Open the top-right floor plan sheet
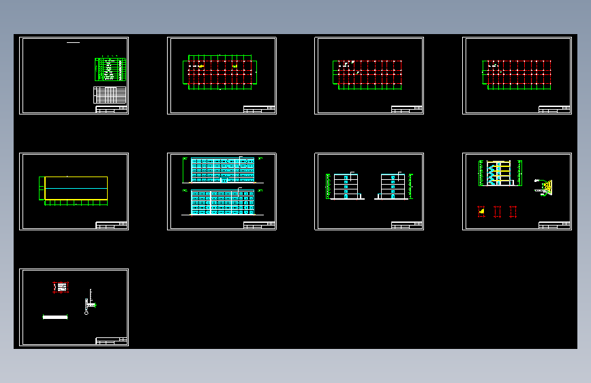This screenshot has width=591, height=383. click(x=517, y=76)
